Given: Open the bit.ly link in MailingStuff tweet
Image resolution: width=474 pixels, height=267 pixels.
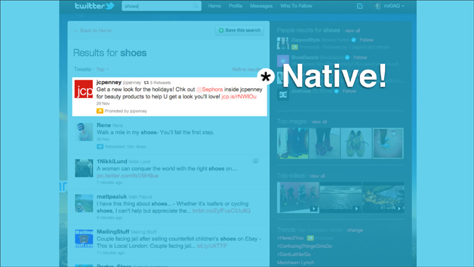Looking at the screenshot, I should click(212, 246).
